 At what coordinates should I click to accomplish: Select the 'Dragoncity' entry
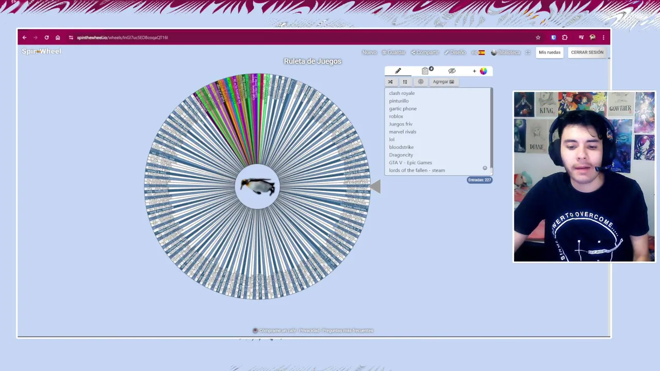coord(401,155)
